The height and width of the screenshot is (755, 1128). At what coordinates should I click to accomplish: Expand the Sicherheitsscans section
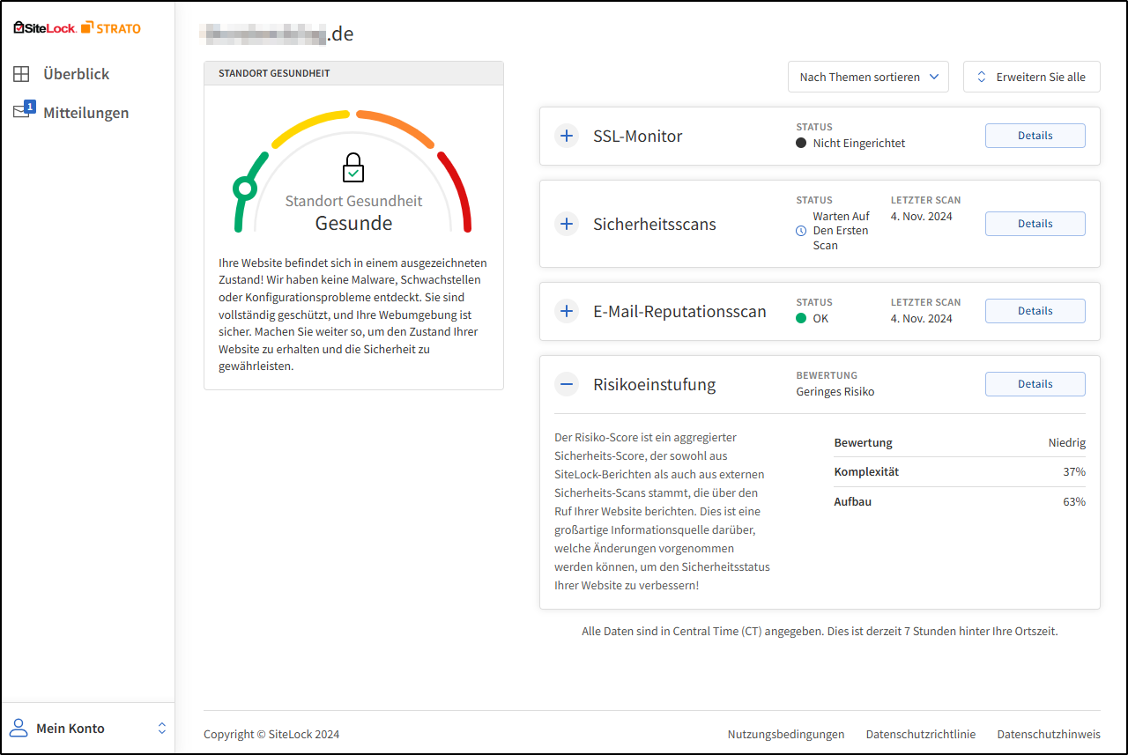tap(567, 224)
